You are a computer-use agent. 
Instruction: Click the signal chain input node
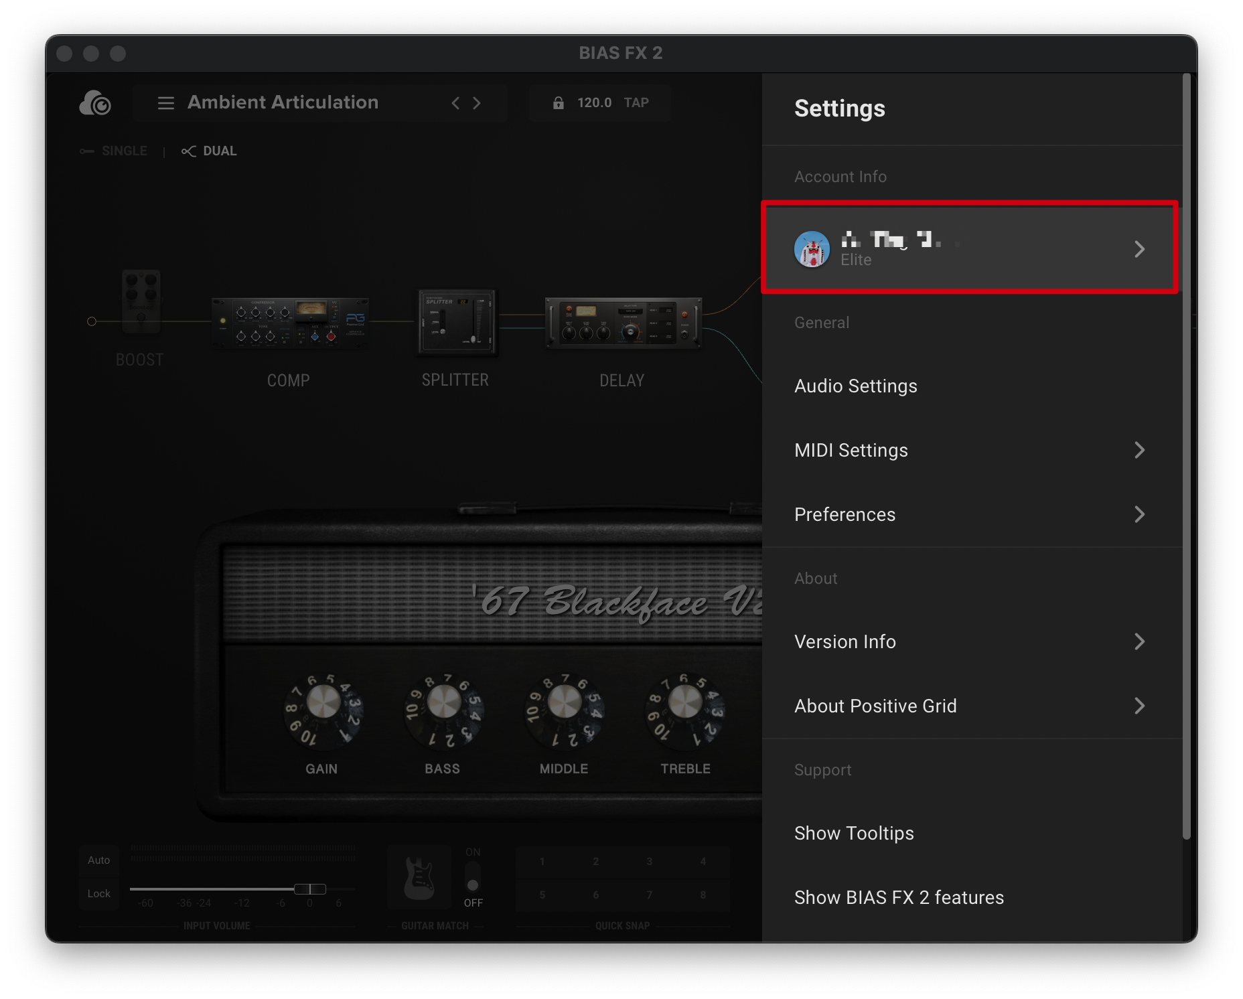point(92,321)
